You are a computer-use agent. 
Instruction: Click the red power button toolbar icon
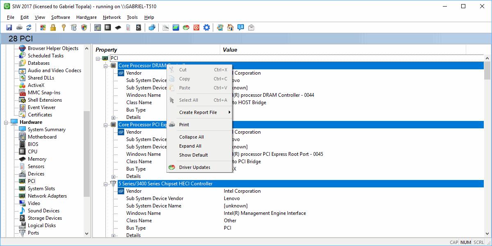(x=196, y=27)
